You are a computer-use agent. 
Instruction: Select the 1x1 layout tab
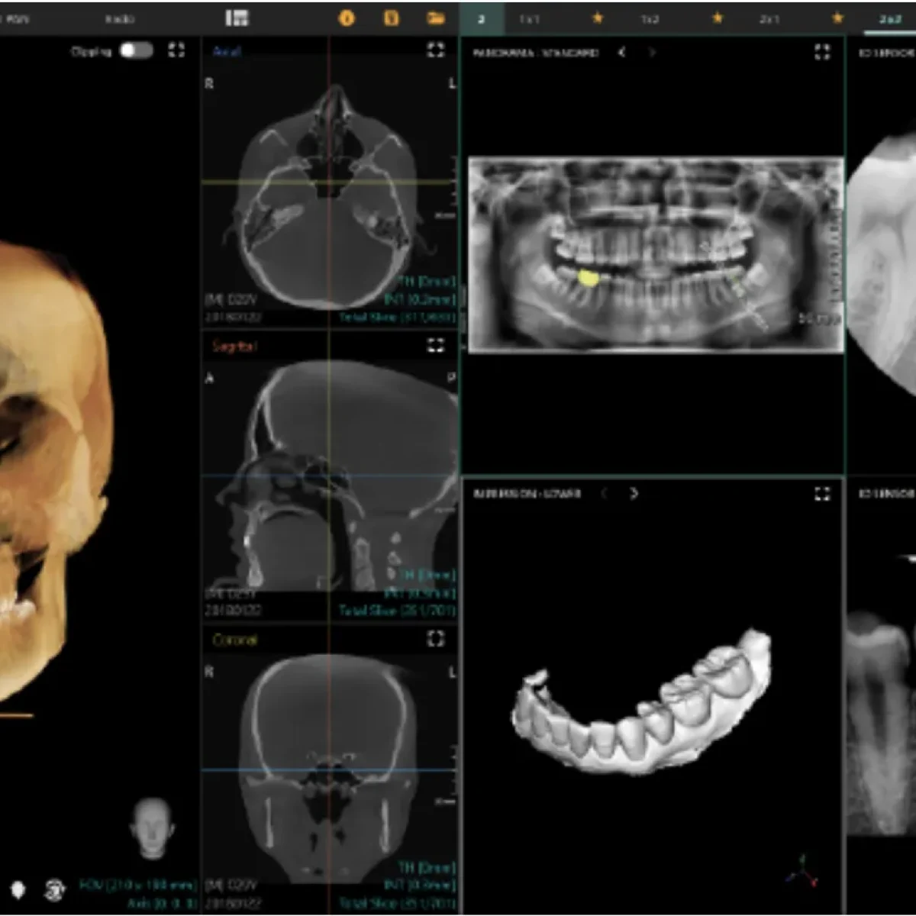click(x=529, y=18)
